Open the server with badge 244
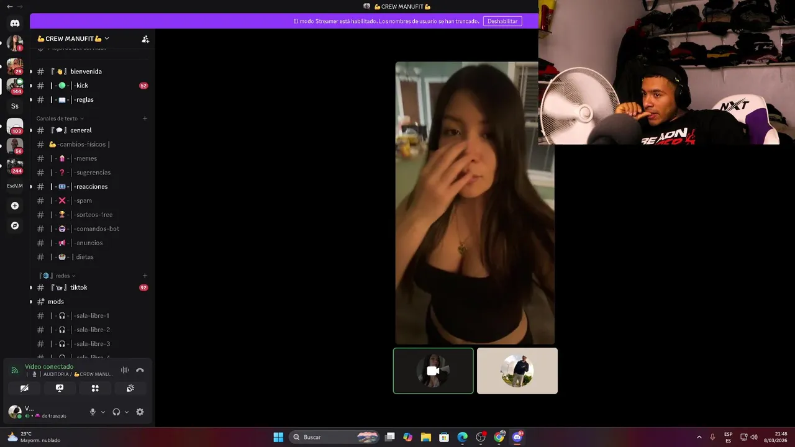 (15, 166)
